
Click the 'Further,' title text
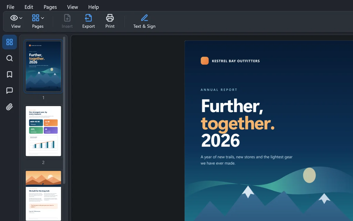pos(232,106)
